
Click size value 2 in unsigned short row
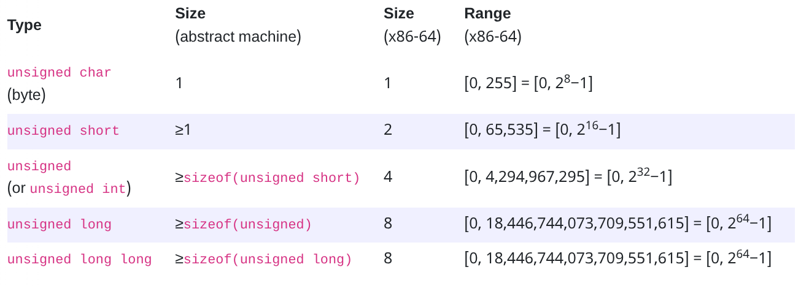(388, 130)
